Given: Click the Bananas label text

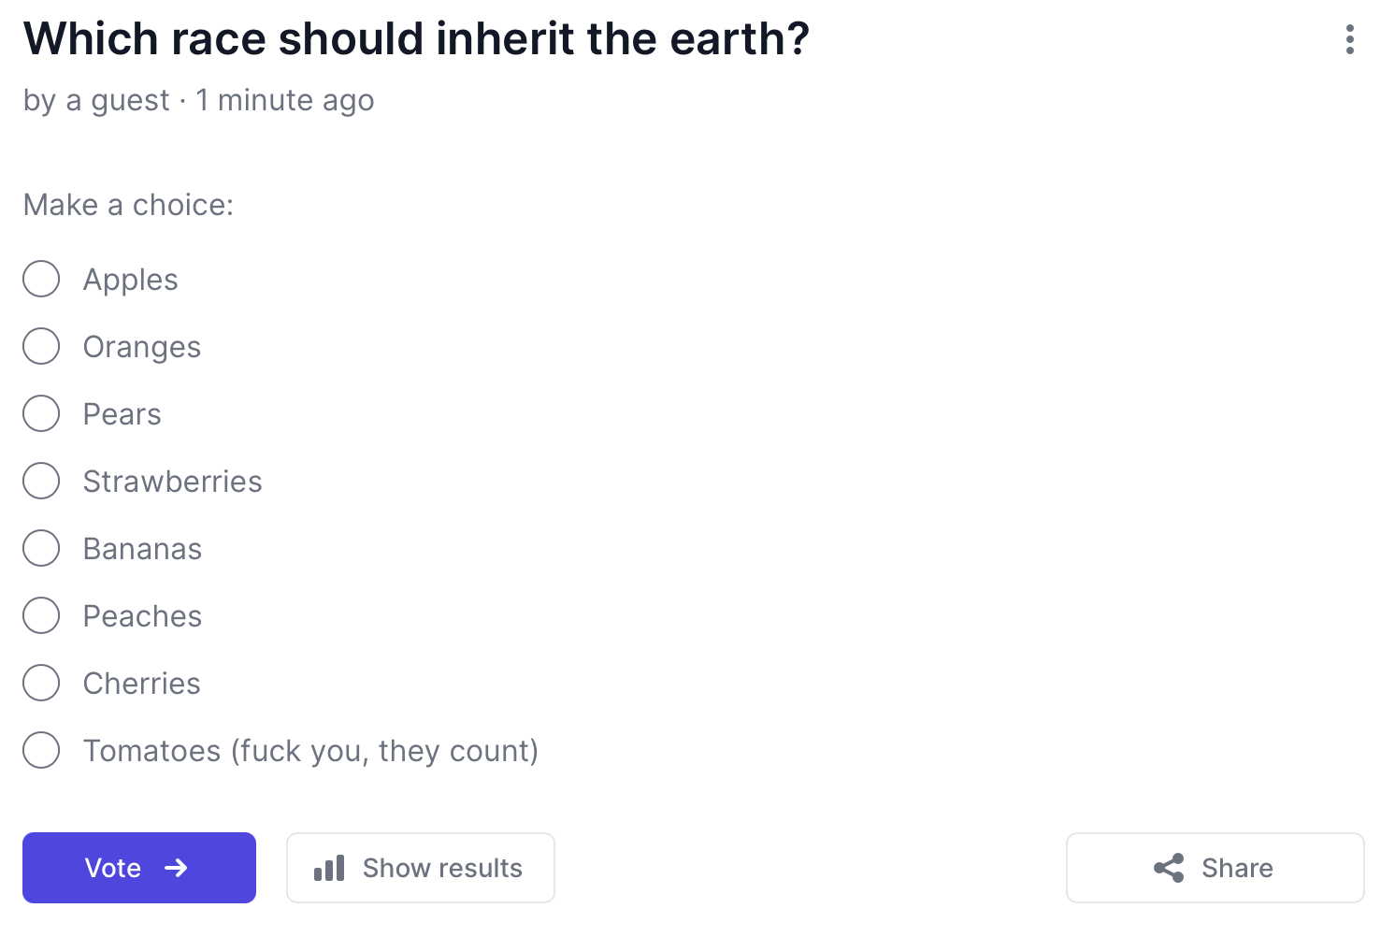Looking at the screenshot, I should (x=142, y=549).
